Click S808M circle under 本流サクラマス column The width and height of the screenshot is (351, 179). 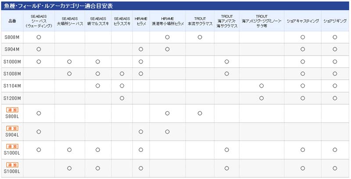pos(200,37)
